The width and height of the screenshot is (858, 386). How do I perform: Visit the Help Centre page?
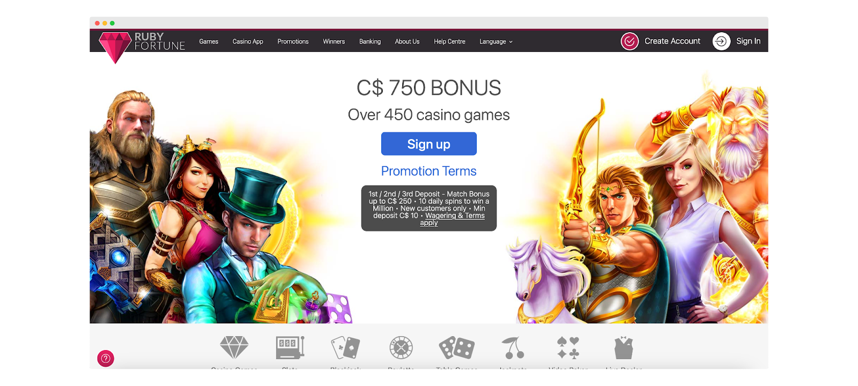coord(449,41)
